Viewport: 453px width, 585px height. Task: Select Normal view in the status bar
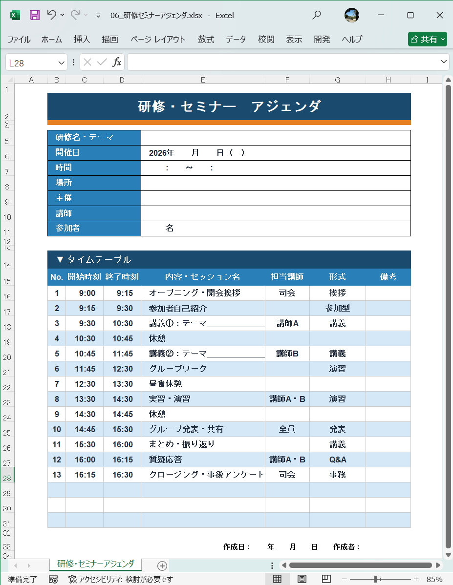[x=277, y=579]
